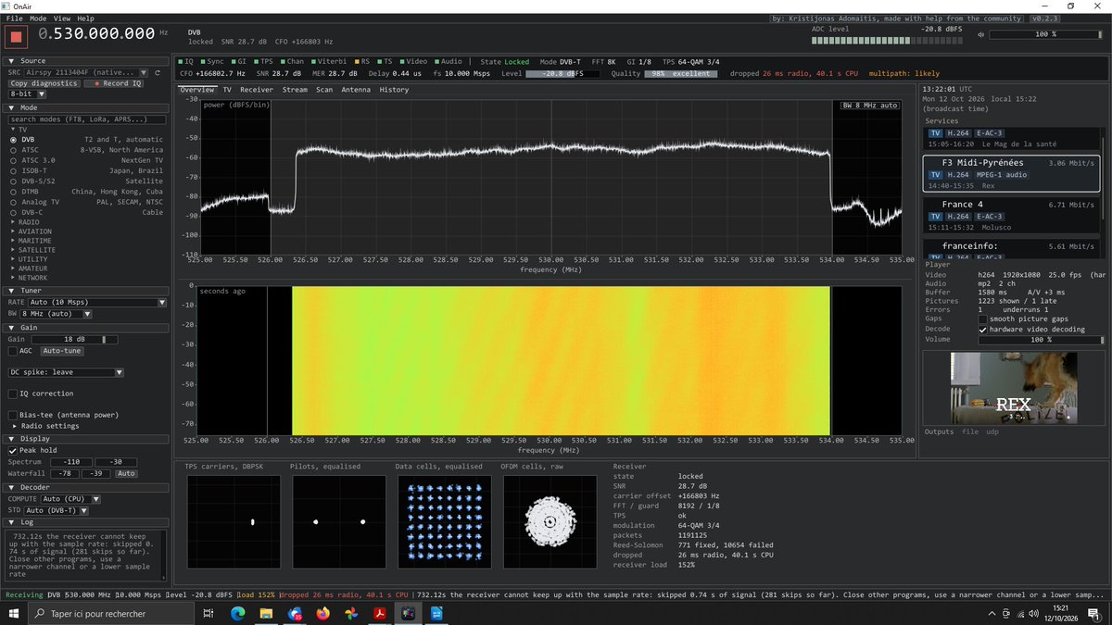
Task: Open the File menu
Action: tap(15, 19)
